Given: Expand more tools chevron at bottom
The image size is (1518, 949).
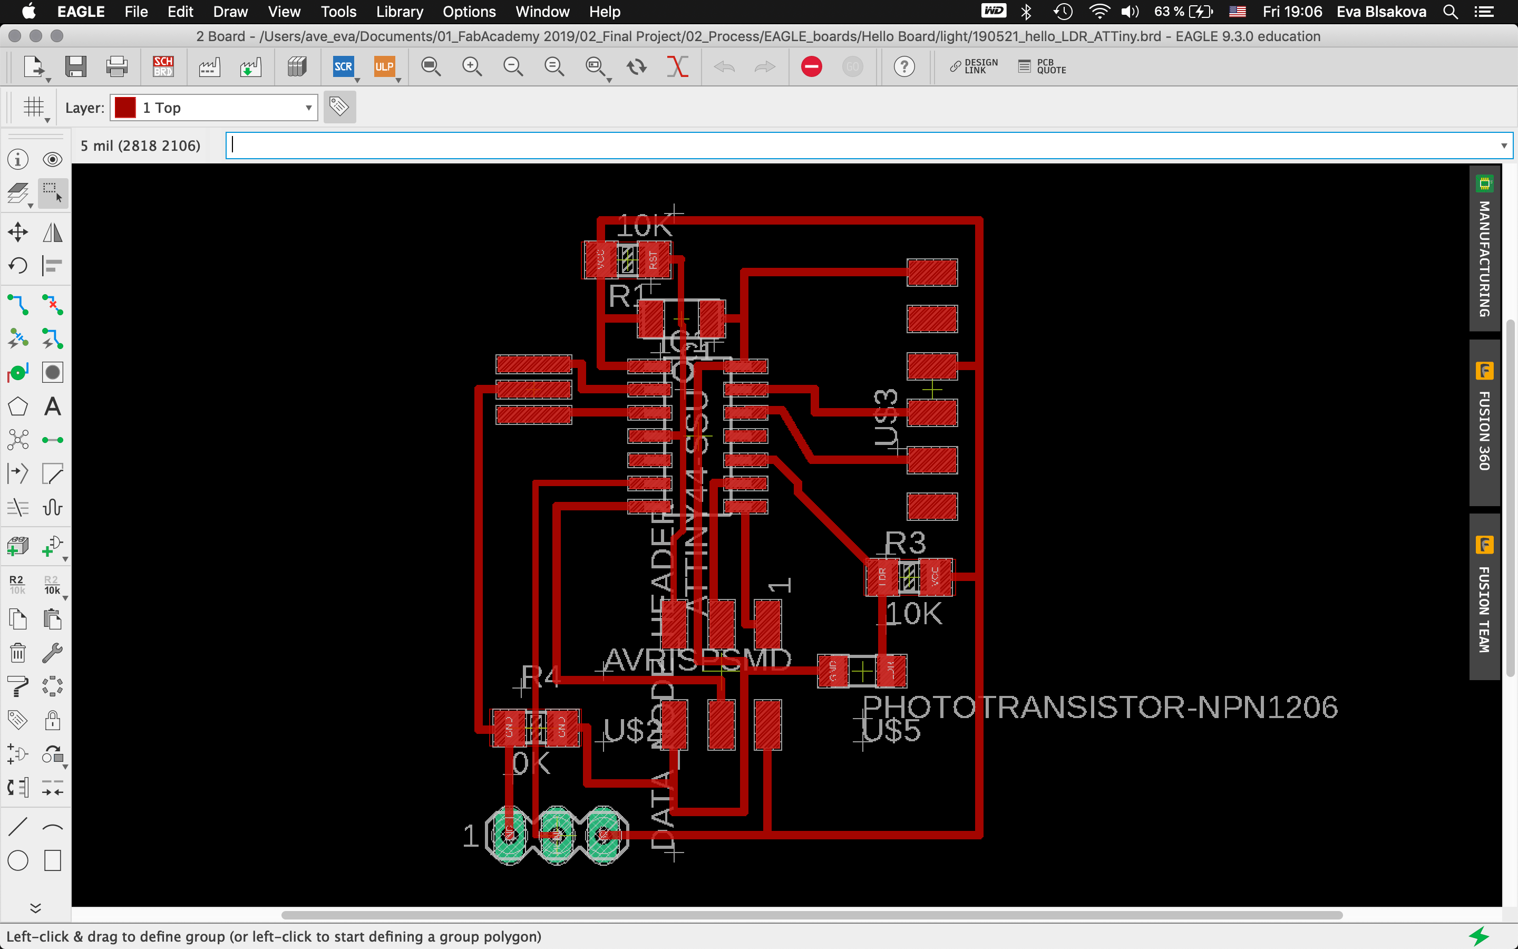Looking at the screenshot, I should tap(36, 907).
